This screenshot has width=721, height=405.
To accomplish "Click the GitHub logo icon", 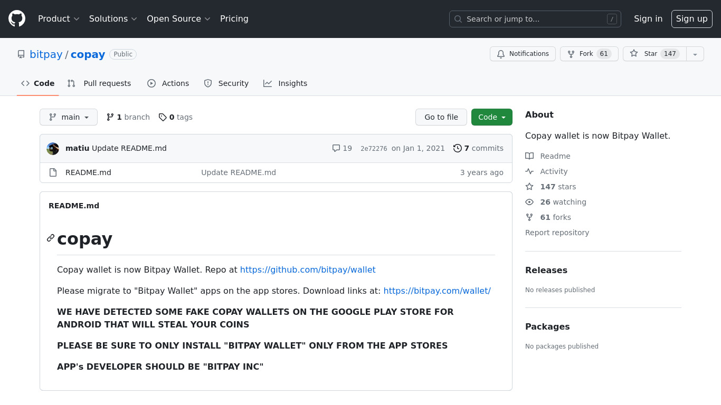I will 17,18.
